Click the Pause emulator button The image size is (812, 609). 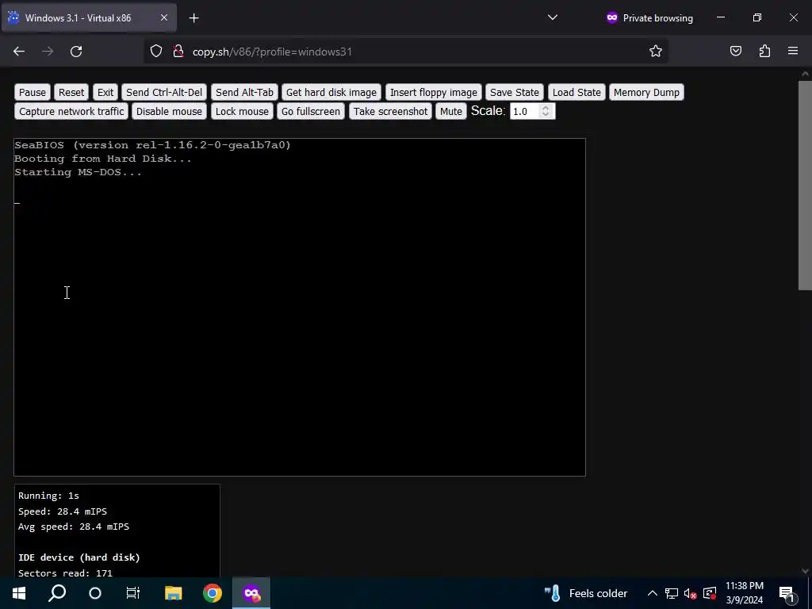point(32,92)
